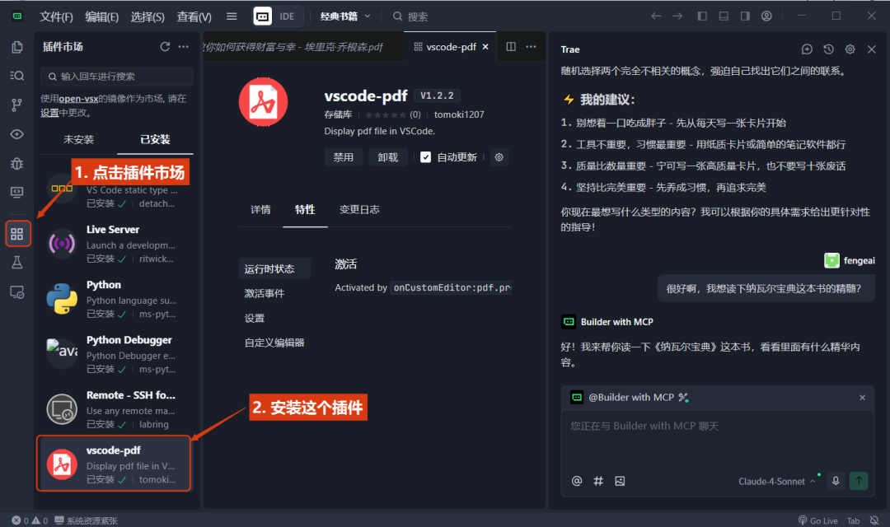Viewport: 890px width, 527px height.
Task: Close the vscode-pdf editor tab
Action: point(485,47)
